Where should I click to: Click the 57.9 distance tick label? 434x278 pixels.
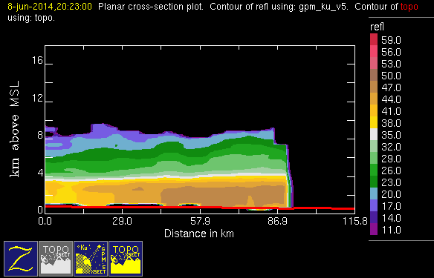[x=200, y=221]
